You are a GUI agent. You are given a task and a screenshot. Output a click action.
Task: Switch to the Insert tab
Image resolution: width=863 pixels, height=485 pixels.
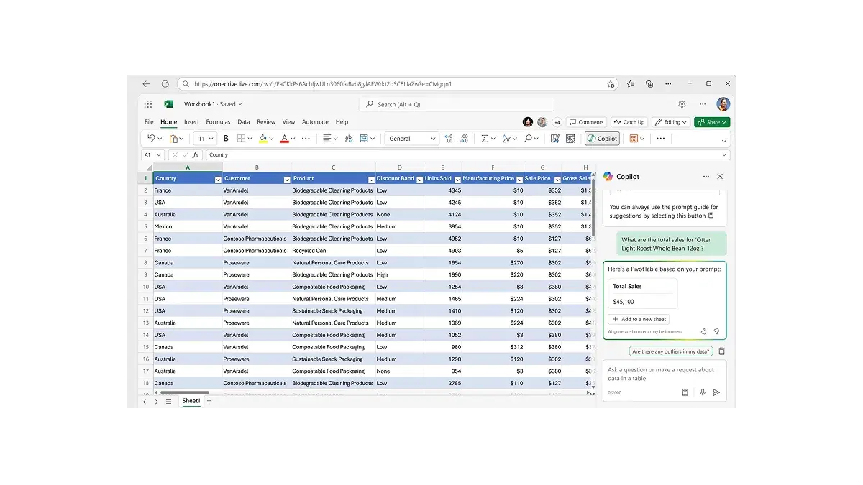coord(191,122)
